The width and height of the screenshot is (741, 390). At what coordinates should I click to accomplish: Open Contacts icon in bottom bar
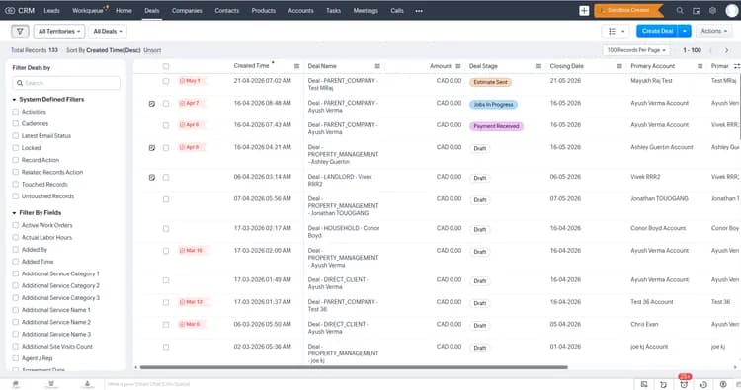(87, 384)
